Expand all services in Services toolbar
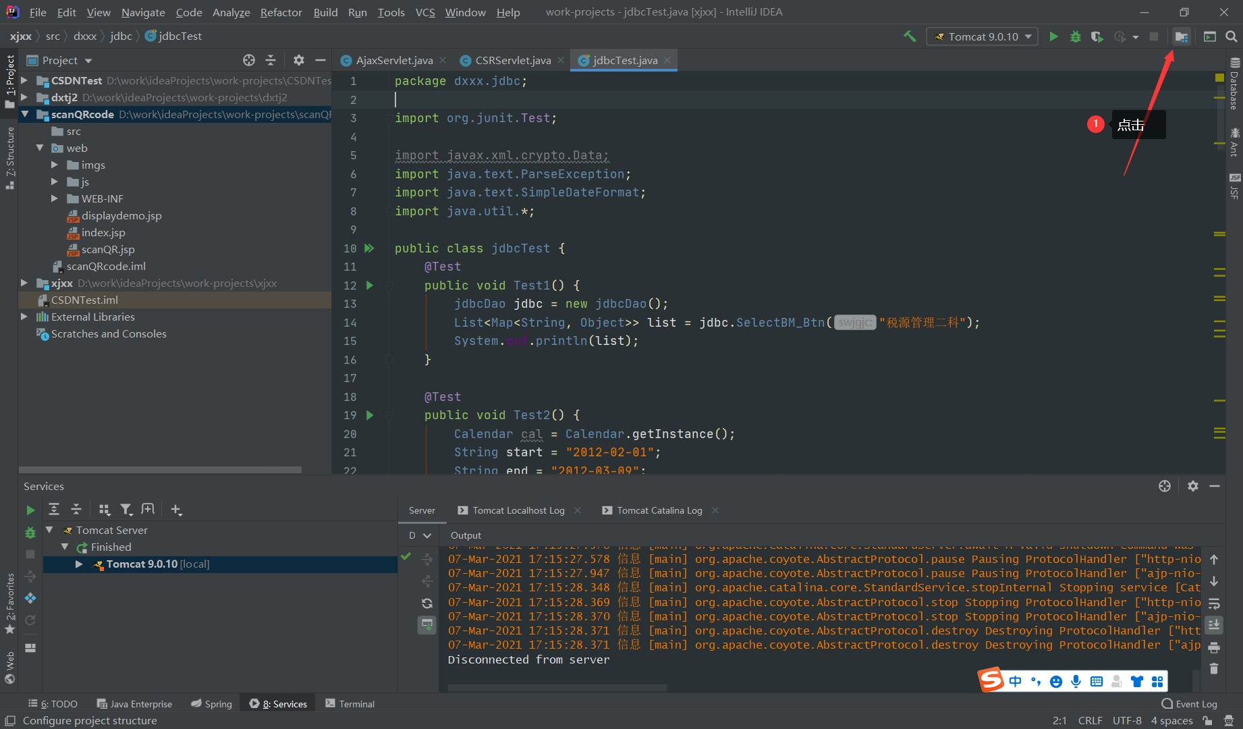Image resolution: width=1243 pixels, height=729 pixels. [x=54, y=510]
